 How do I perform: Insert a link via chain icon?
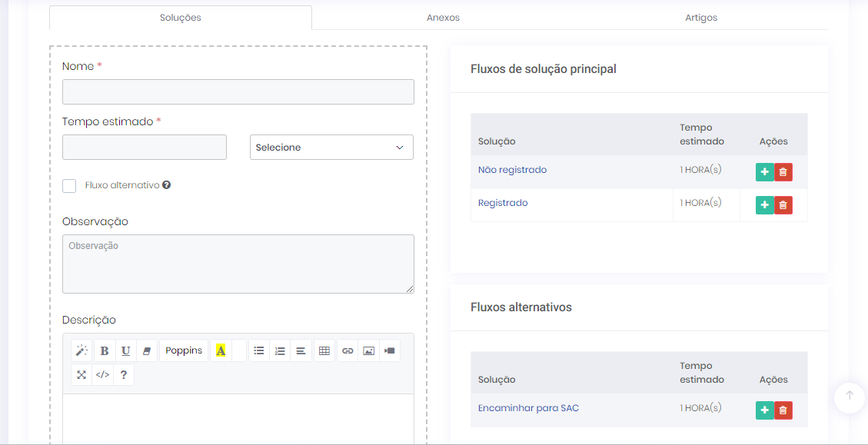[348, 350]
